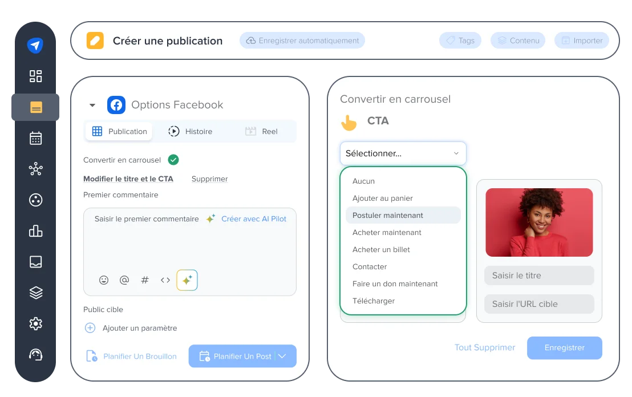The image size is (632, 397).
Task: Open the inbox icon in the sidebar
Action: tap(36, 261)
